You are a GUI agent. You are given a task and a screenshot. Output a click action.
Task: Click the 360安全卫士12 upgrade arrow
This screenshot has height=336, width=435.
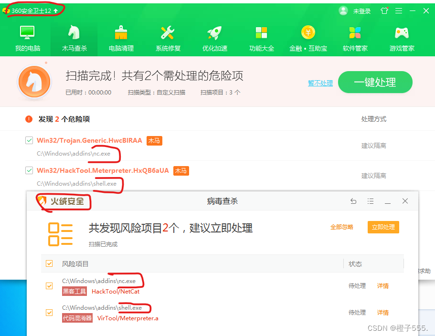(x=56, y=11)
